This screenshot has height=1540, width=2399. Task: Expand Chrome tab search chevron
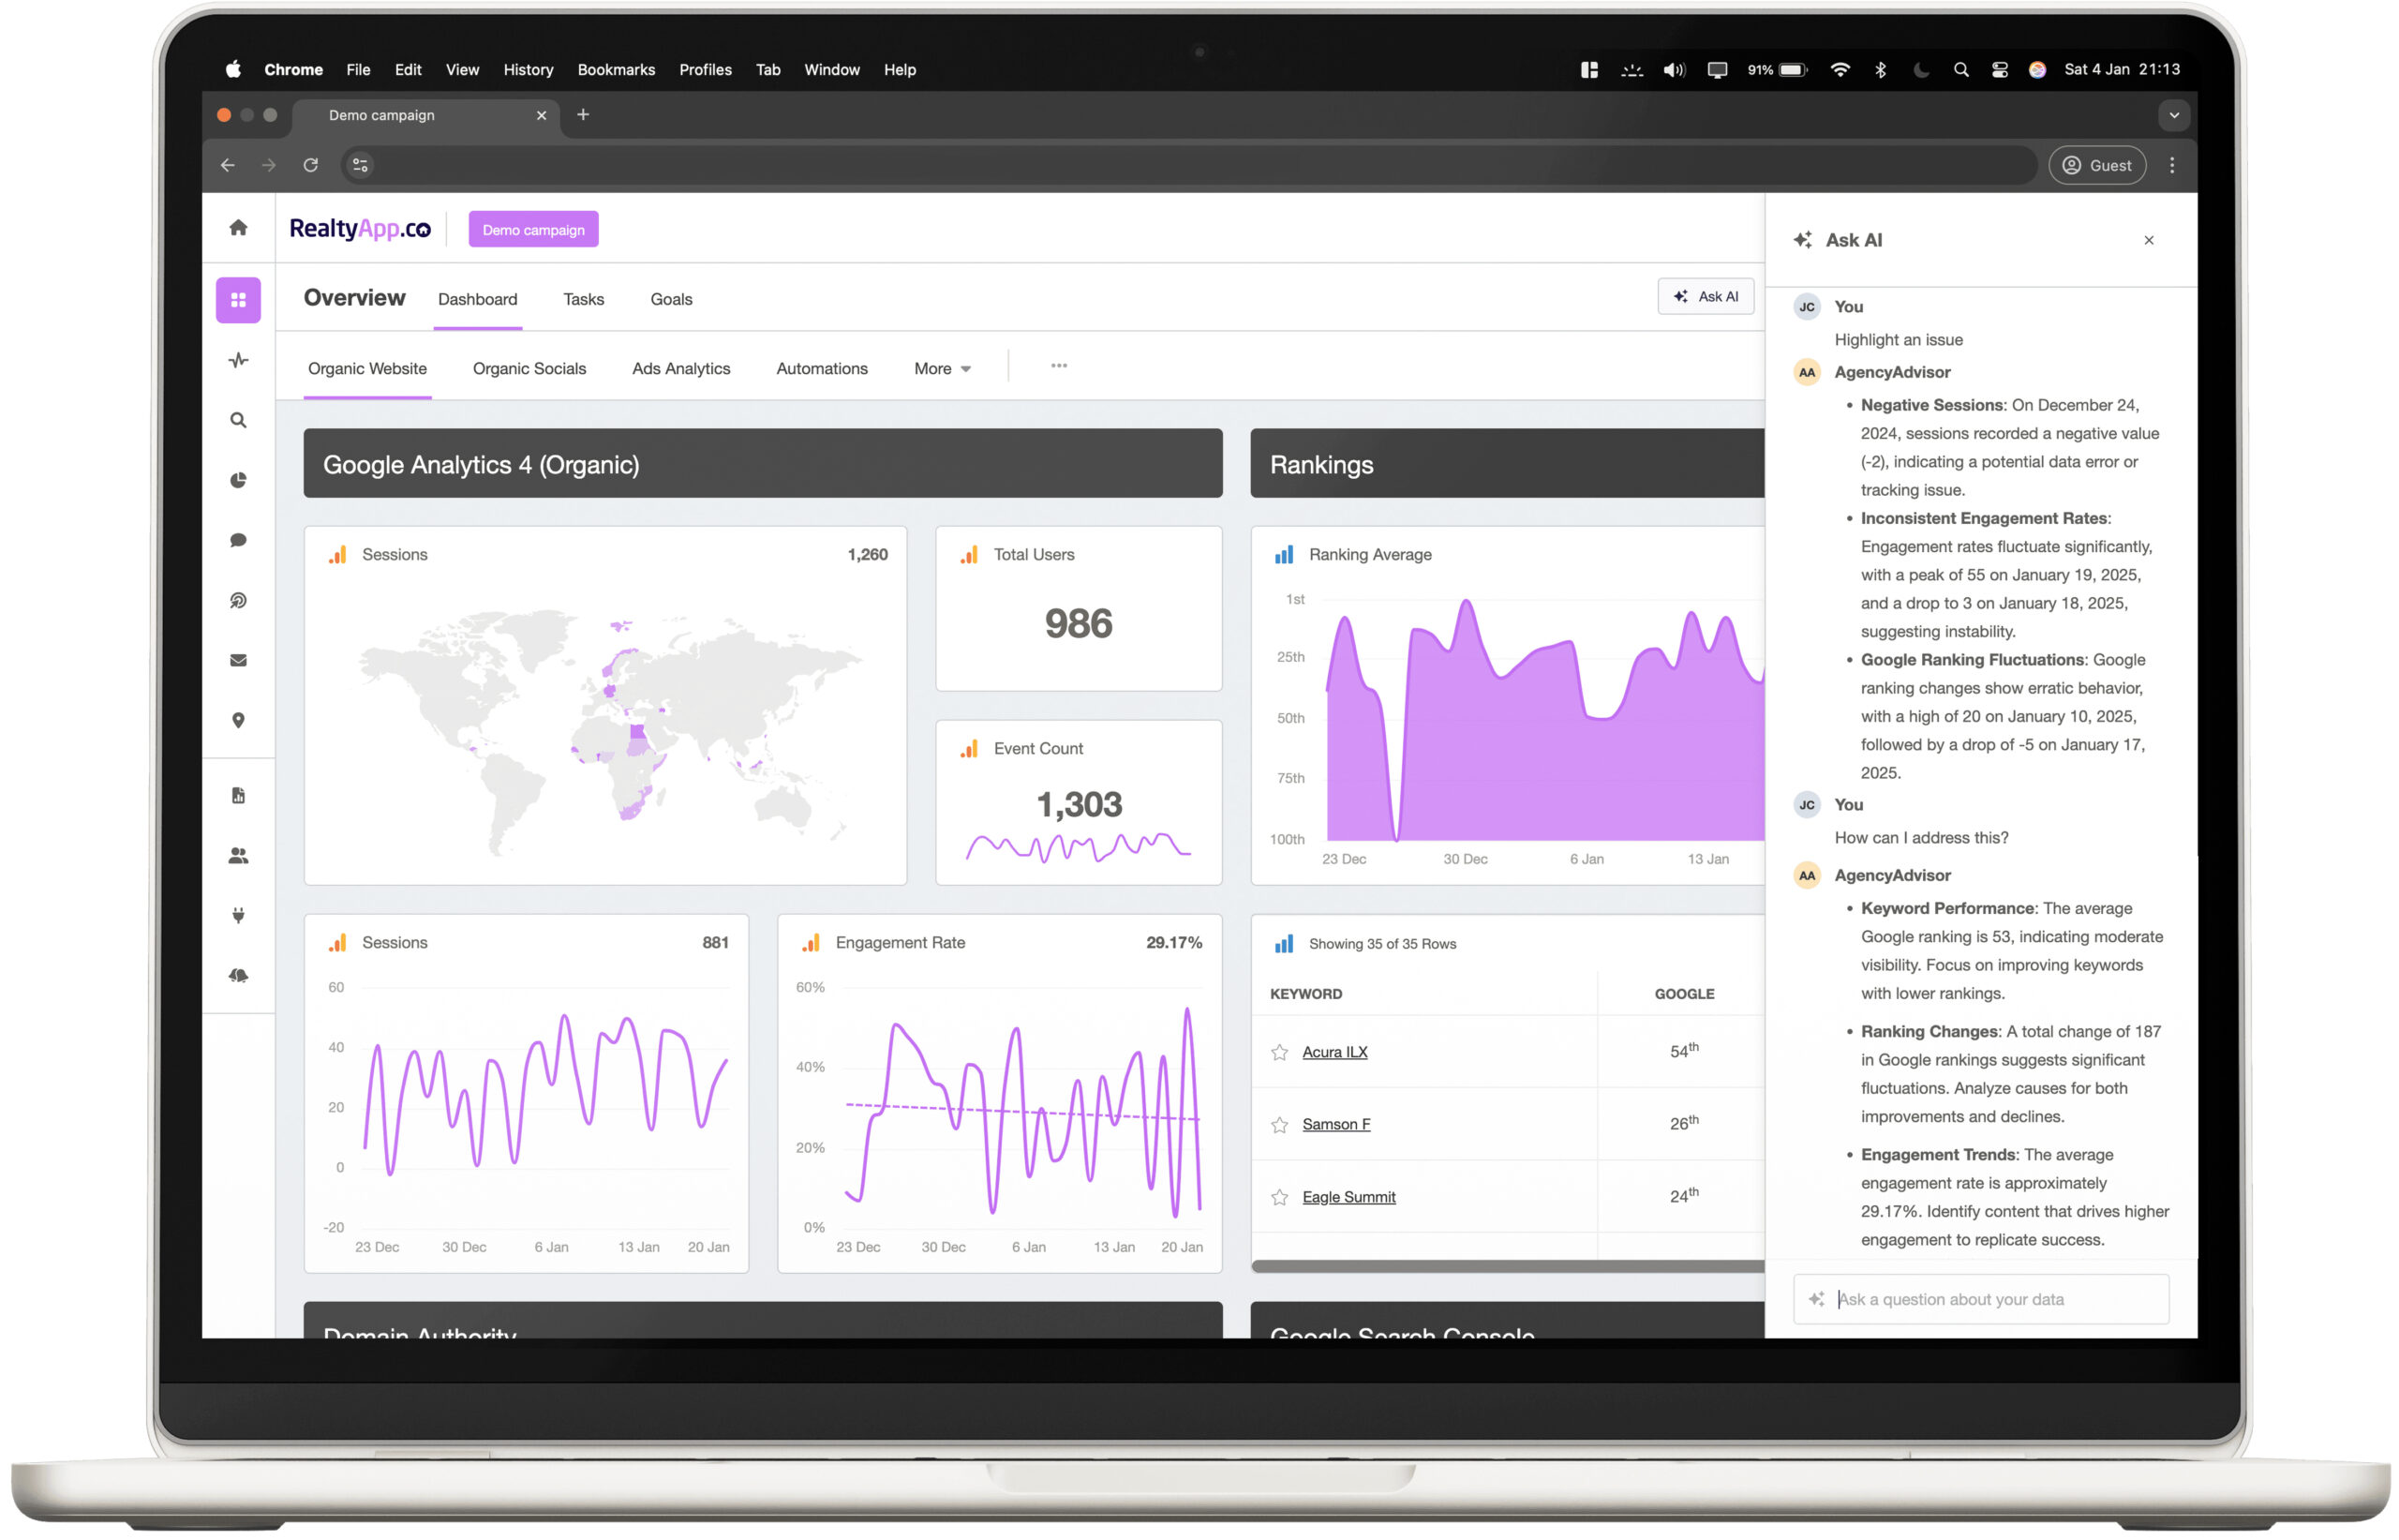2173,115
